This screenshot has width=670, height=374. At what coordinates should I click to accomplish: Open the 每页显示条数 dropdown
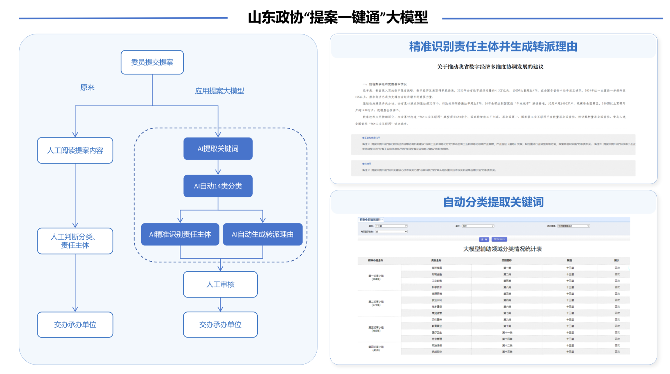point(391,232)
